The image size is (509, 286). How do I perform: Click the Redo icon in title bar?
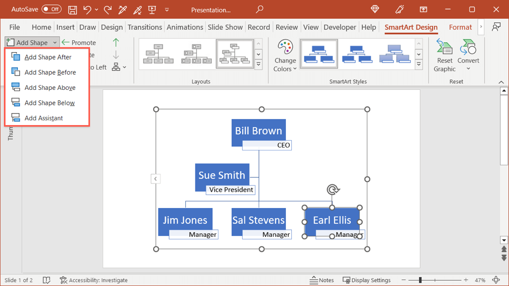(108, 9)
